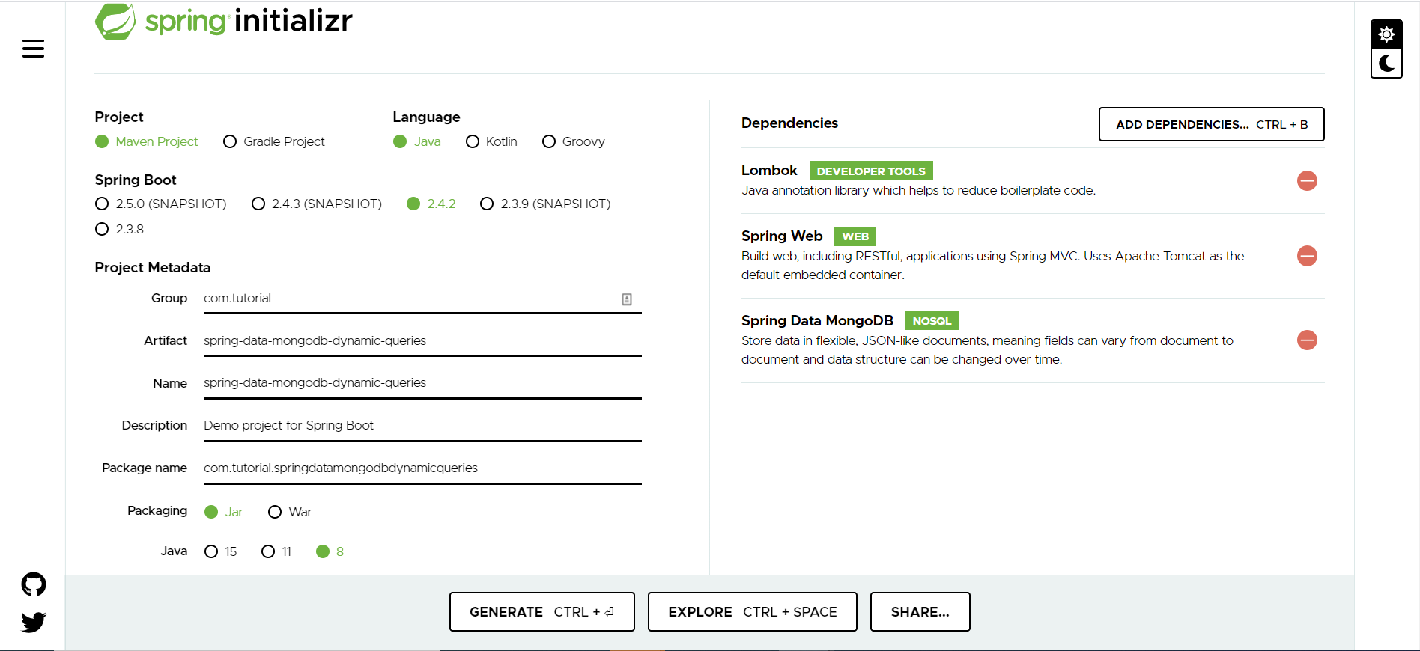Switch to the light theme sun icon
The image size is (1420, 651).
(1386, 34)
